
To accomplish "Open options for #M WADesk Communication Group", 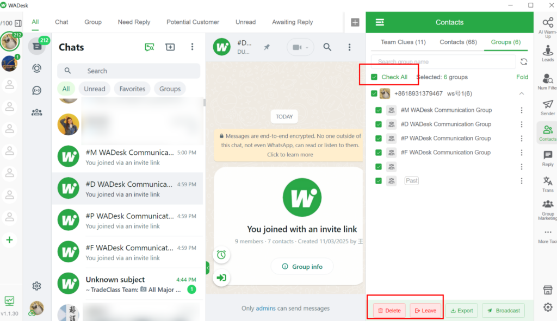I will 522,110.
